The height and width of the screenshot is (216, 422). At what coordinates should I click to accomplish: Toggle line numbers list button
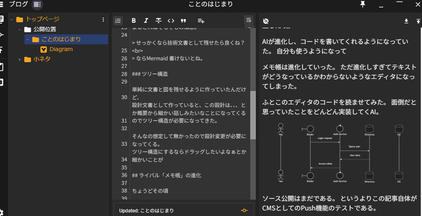tap(118, 21)
